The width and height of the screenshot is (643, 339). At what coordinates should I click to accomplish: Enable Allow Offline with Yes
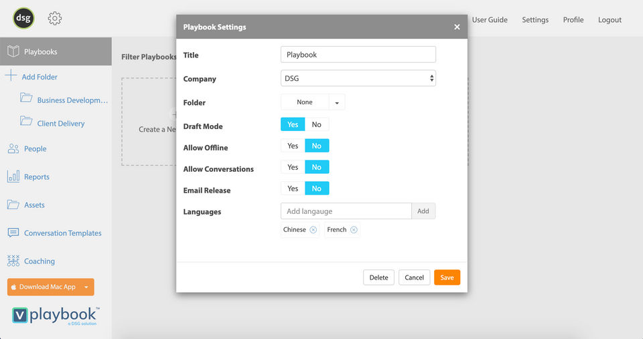pyautogui.click(x=293, y=146)
